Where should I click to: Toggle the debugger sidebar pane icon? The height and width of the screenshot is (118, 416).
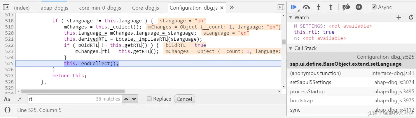[x=281, y=8]
